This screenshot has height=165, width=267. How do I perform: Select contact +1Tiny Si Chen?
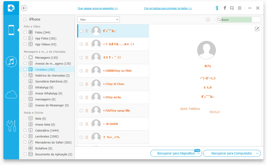pyautogui.click(x=113, y=84)
